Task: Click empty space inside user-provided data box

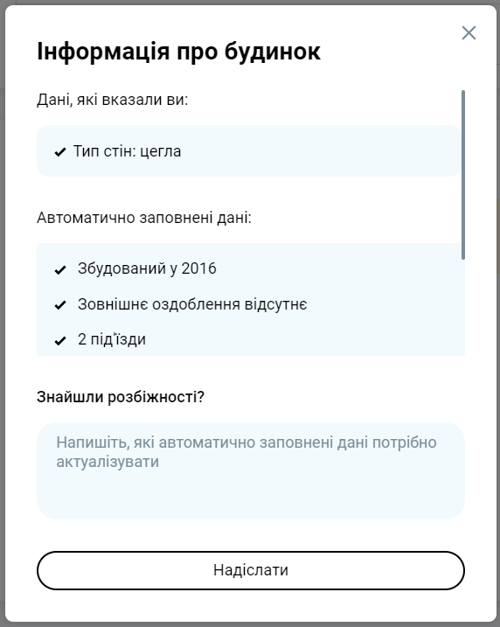Action: [320, 151]
